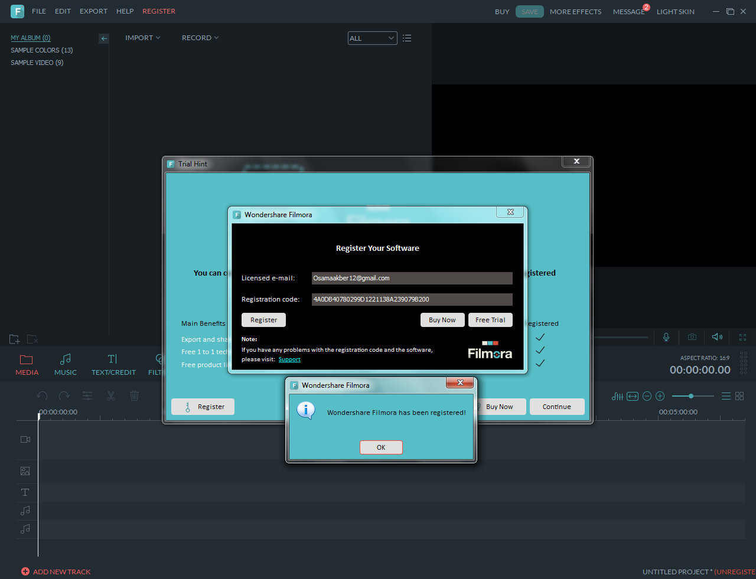This screenshot has height=579, width=756.
Task: Click the Buy button in the top bar
Action: point(502,12)
